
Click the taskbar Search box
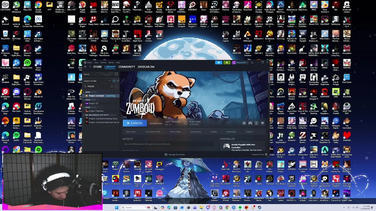click(x=136, y=207)
